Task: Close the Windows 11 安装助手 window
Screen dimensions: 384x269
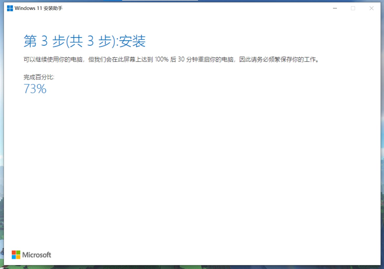Action: coord(371,8)
